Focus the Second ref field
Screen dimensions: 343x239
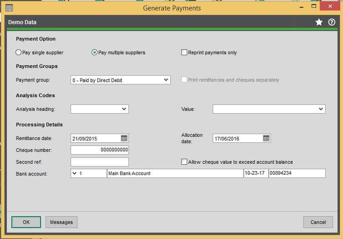click(x=100, y=162)
